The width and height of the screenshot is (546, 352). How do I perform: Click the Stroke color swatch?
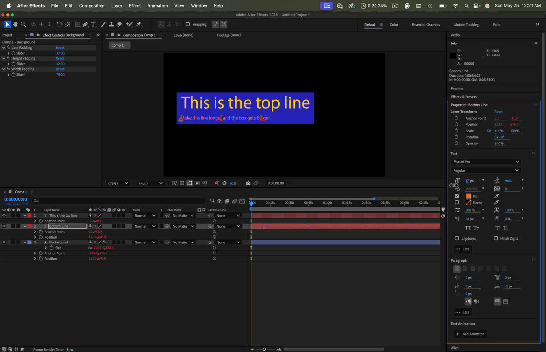(468, 202)
